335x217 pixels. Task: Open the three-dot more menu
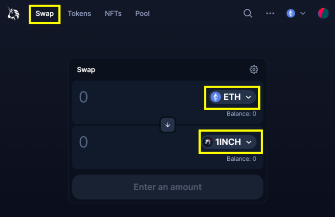[270, 14]
